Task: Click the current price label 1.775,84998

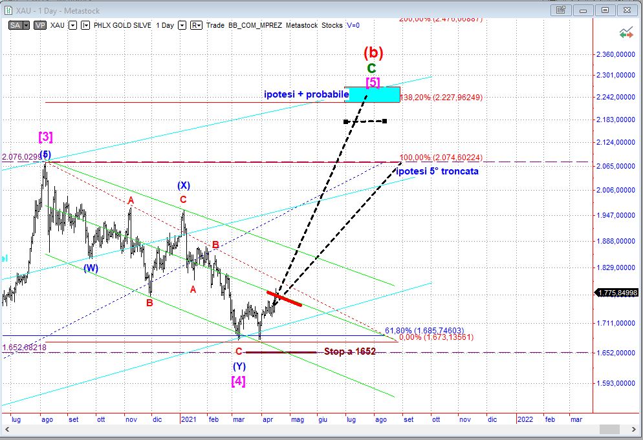Action: point(618,293)
